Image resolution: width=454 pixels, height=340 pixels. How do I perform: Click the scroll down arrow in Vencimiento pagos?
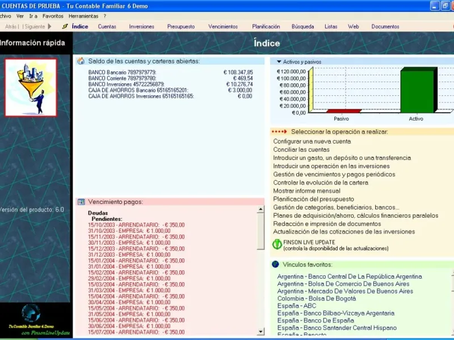coord(260,331)
